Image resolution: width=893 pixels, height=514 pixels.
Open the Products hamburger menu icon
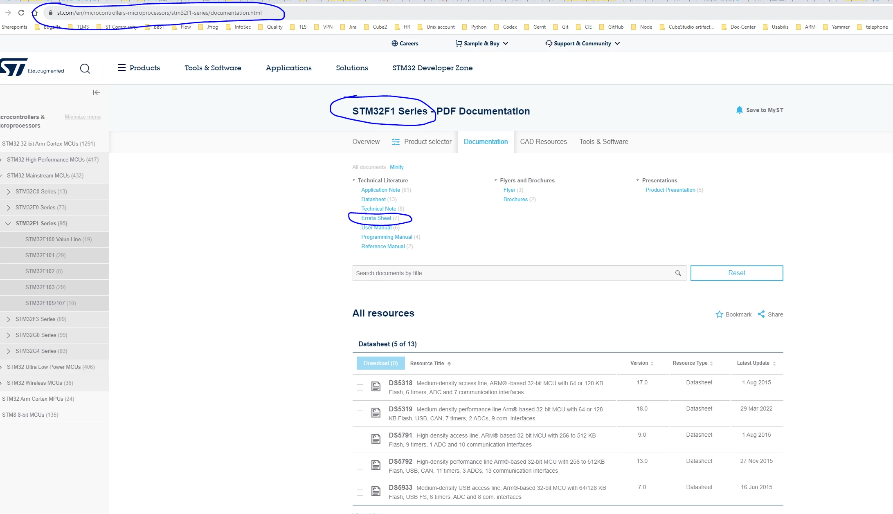[x=121, y=67]
